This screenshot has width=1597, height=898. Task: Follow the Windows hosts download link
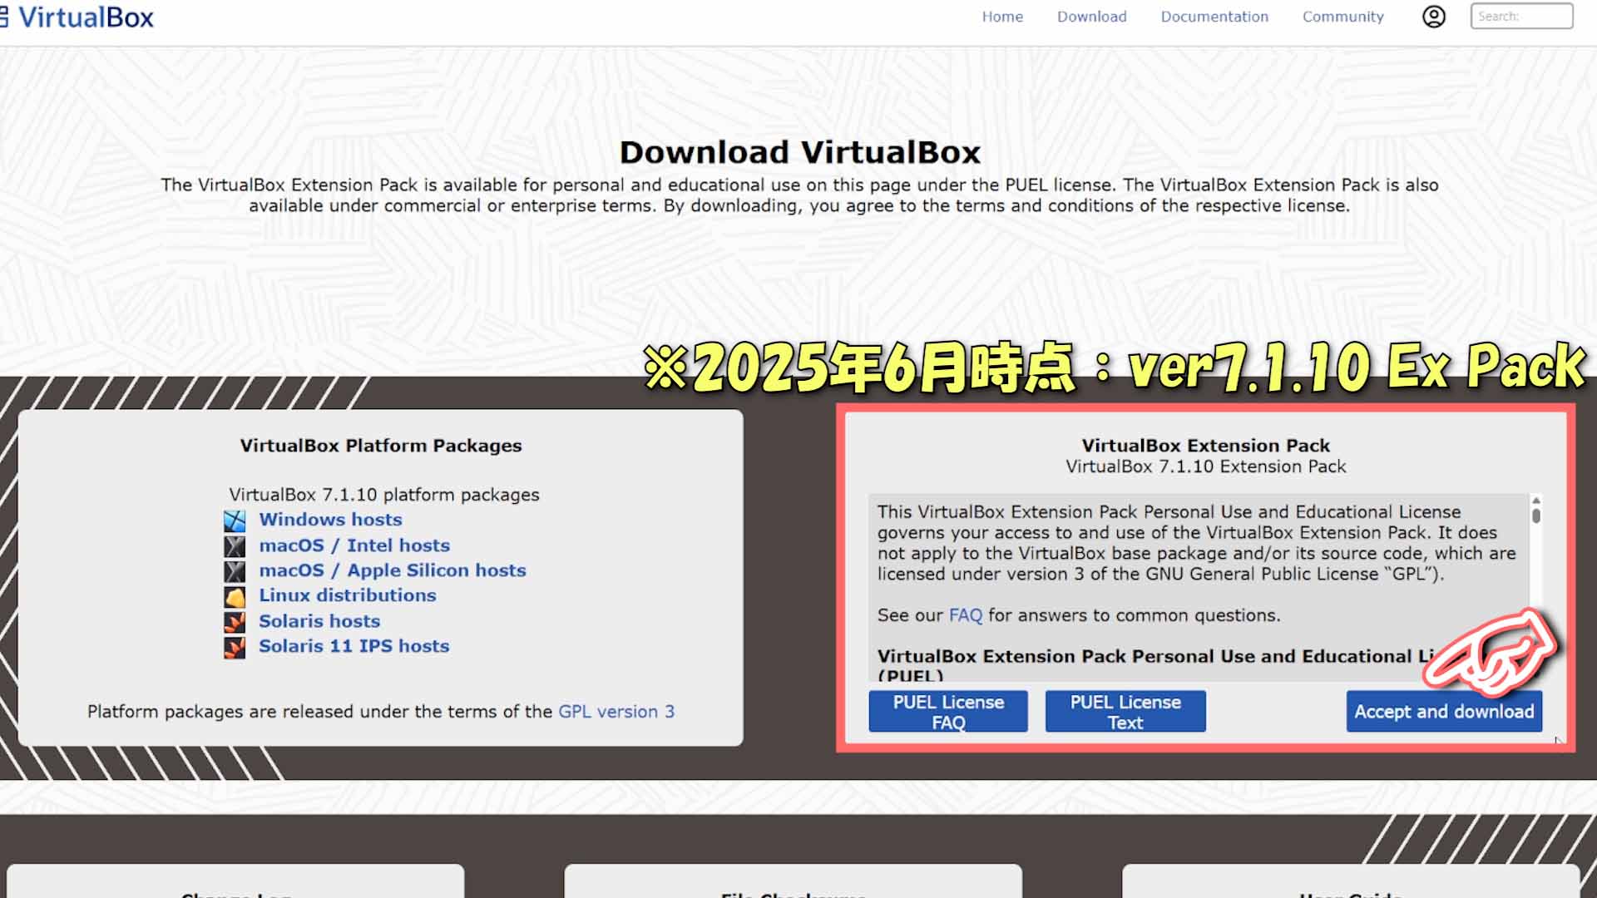331,520
